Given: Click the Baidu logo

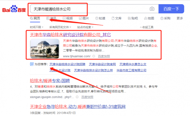Looking at the screenshot, I should tap(14, 9).
